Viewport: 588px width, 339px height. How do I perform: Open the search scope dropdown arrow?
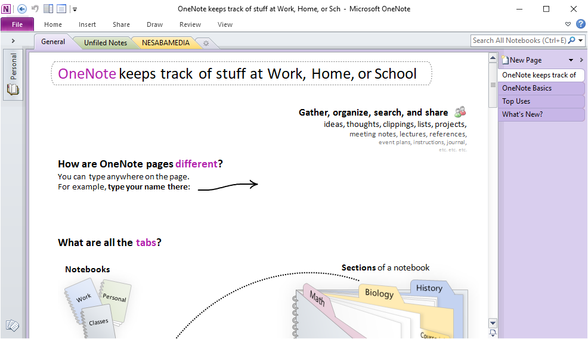click(581, 41)
